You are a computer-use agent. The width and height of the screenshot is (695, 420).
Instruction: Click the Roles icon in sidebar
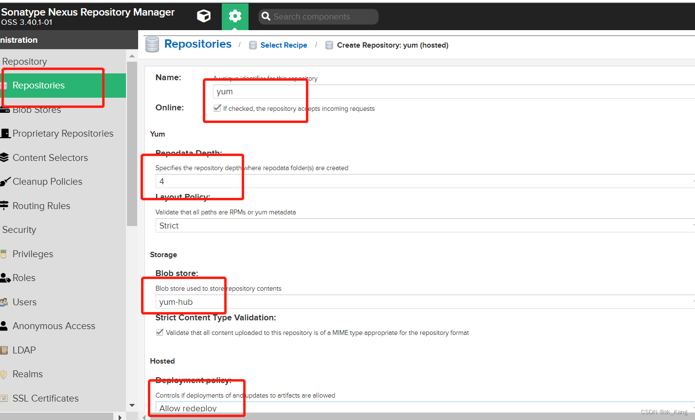click(x=5, y=278)
